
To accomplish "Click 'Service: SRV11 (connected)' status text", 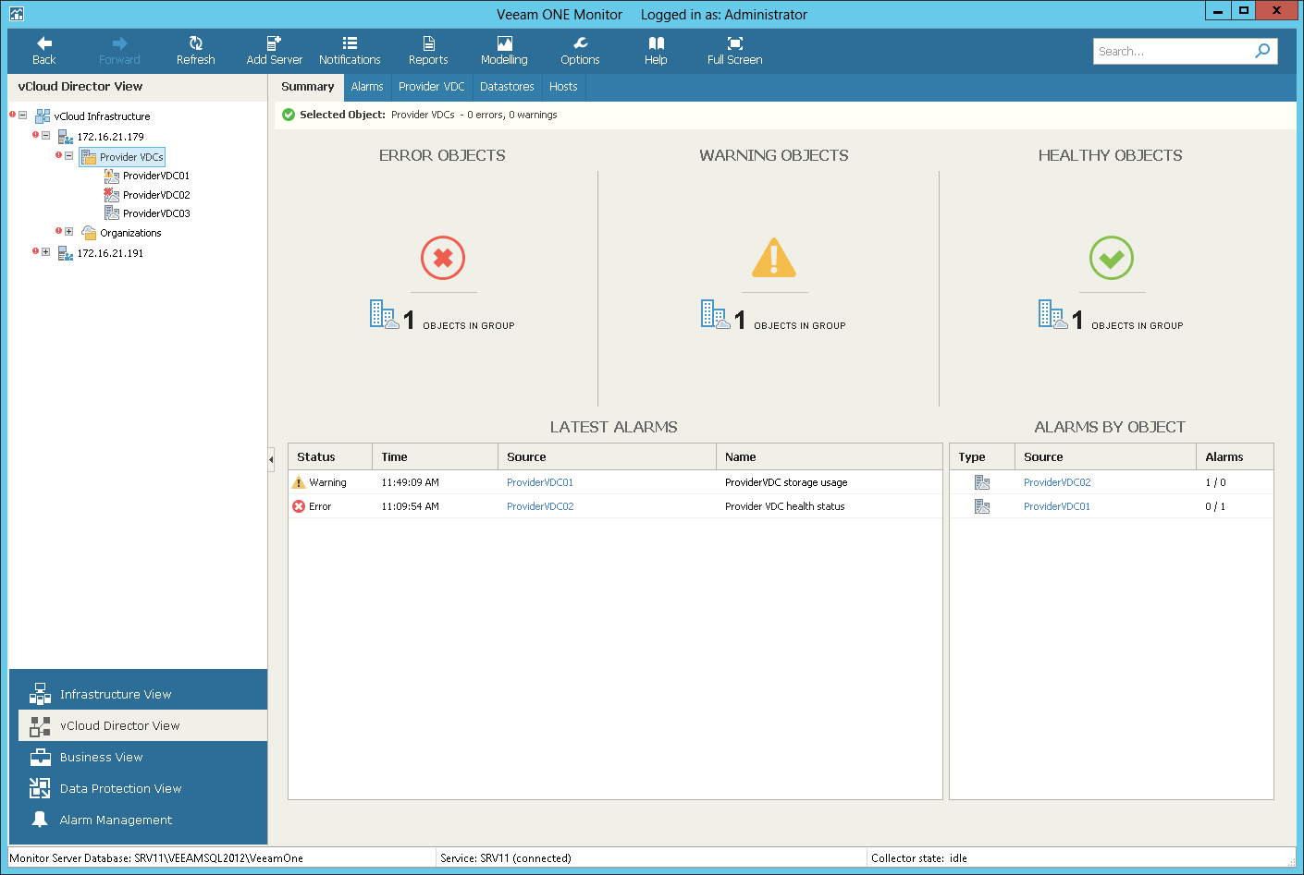I will 505,858.
